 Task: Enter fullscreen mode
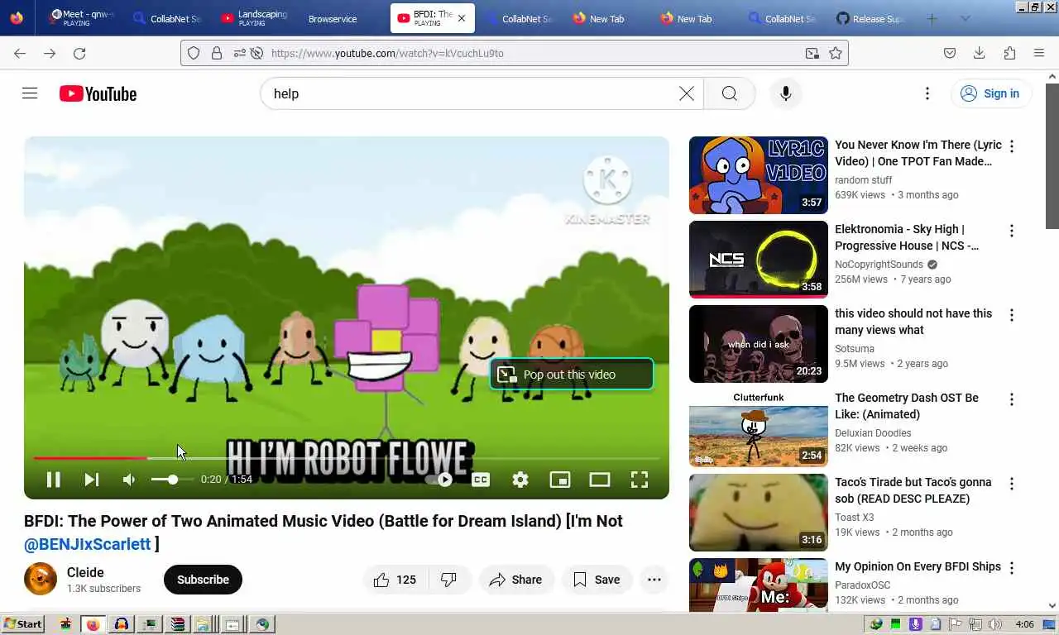(640, 480)
